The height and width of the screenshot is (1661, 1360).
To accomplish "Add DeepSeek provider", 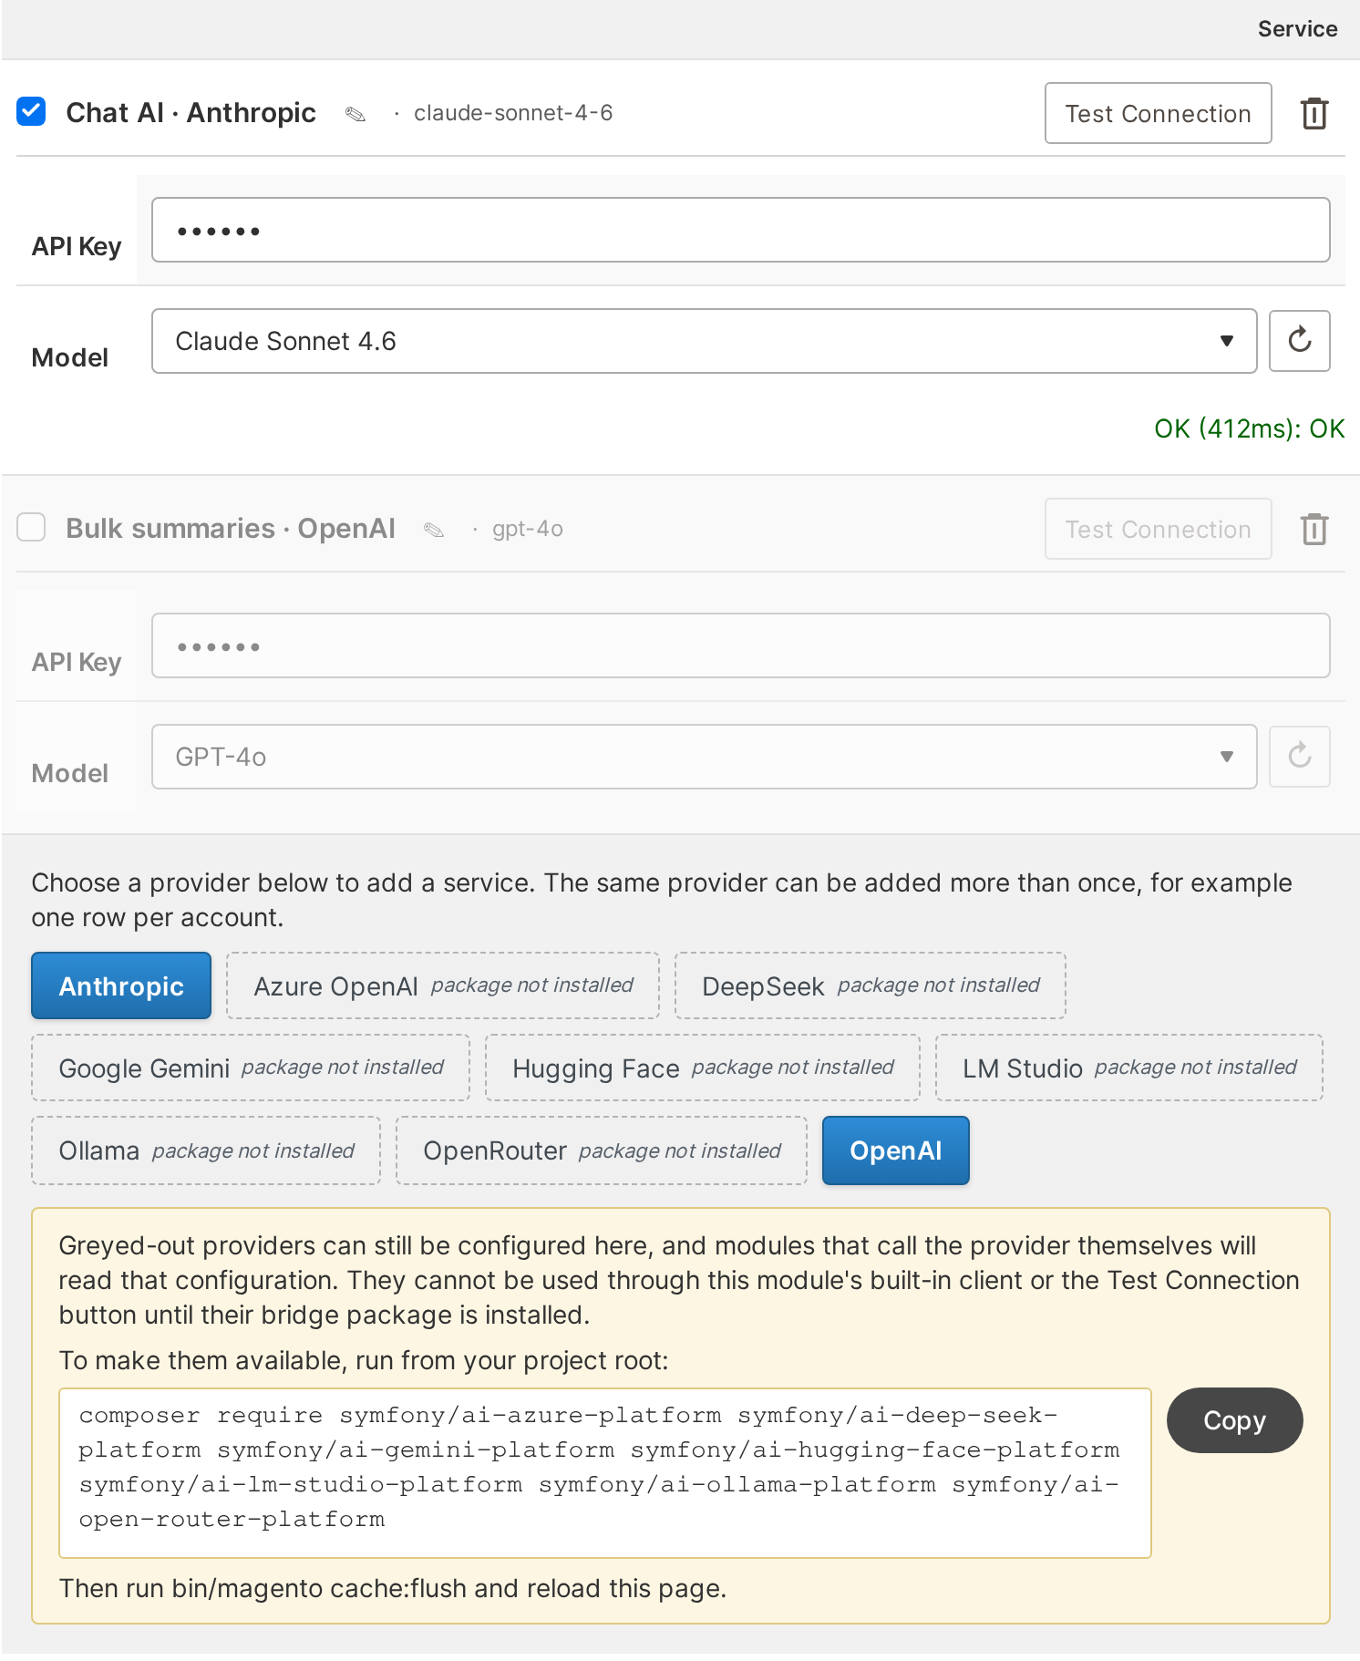I will pos(870,985).
